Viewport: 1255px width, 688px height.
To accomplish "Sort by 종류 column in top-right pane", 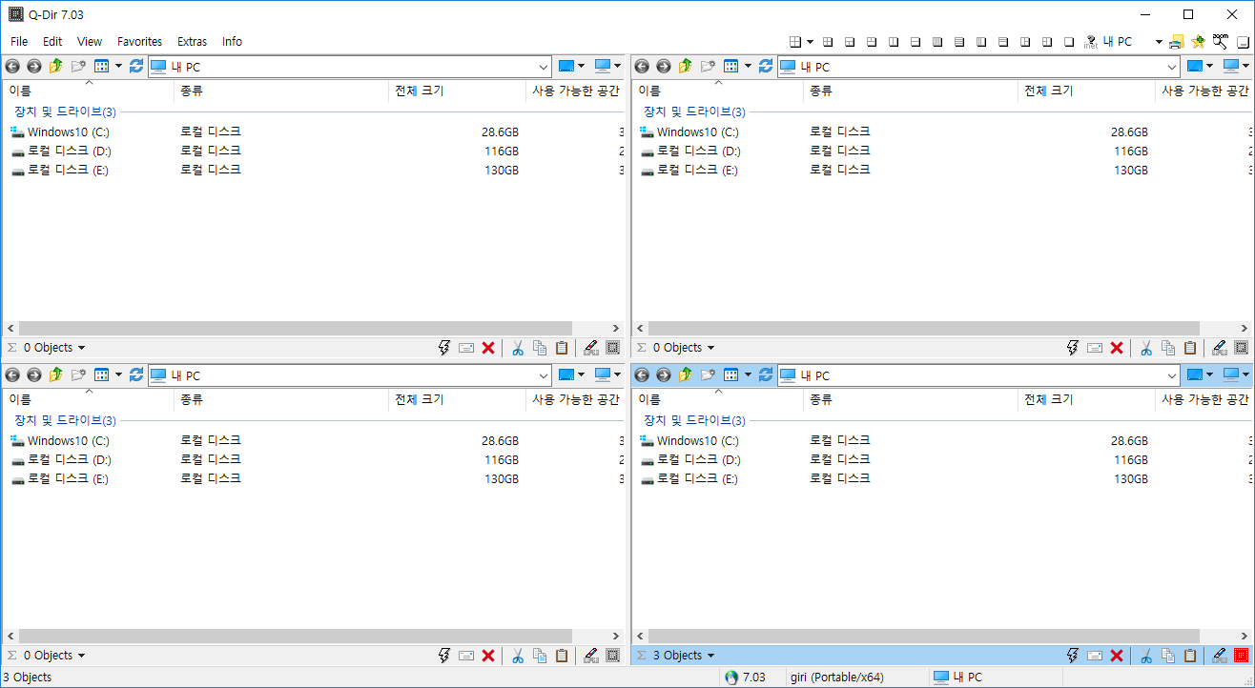I will [911, 91].
